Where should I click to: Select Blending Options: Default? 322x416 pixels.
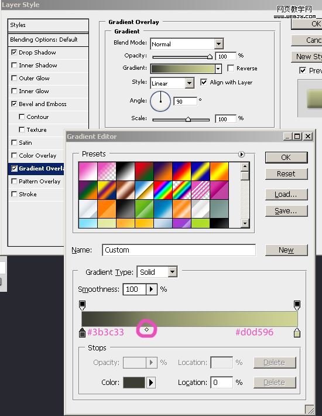point(48,39)
